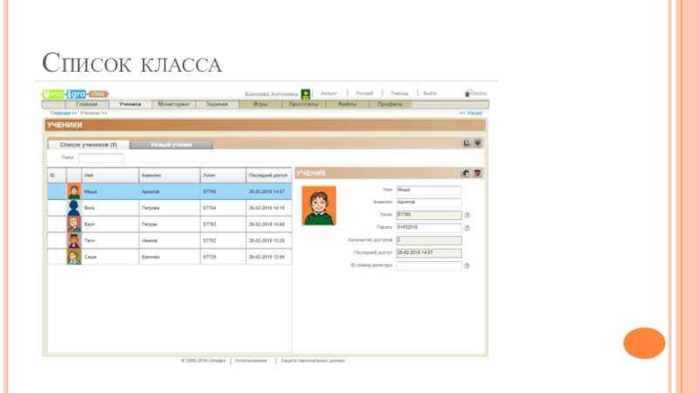Click the Количество доступов field
Viewport: 699px width, 393px height.
[429, 241]
